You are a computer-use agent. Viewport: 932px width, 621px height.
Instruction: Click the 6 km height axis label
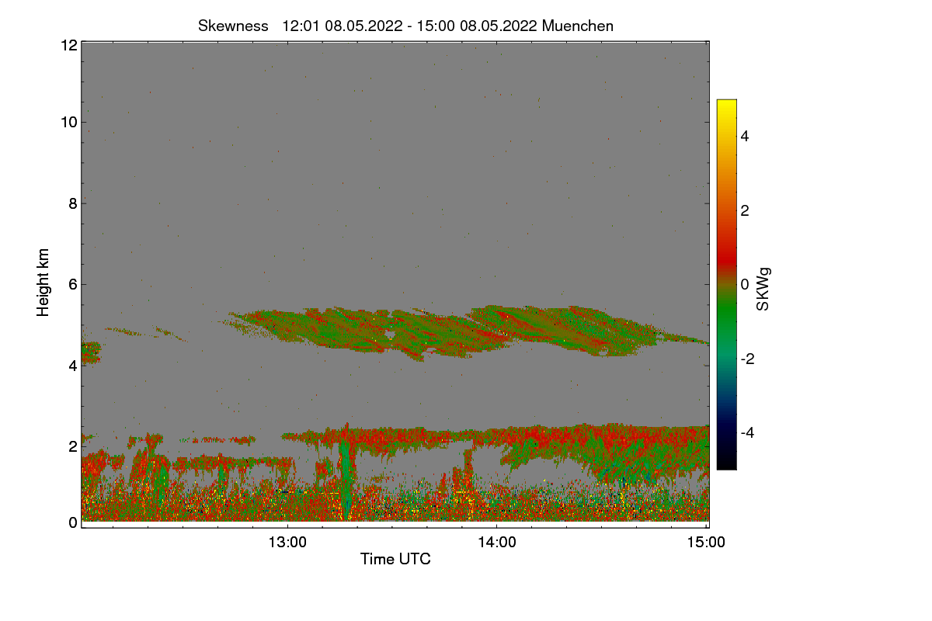click(x=73, y=284)
